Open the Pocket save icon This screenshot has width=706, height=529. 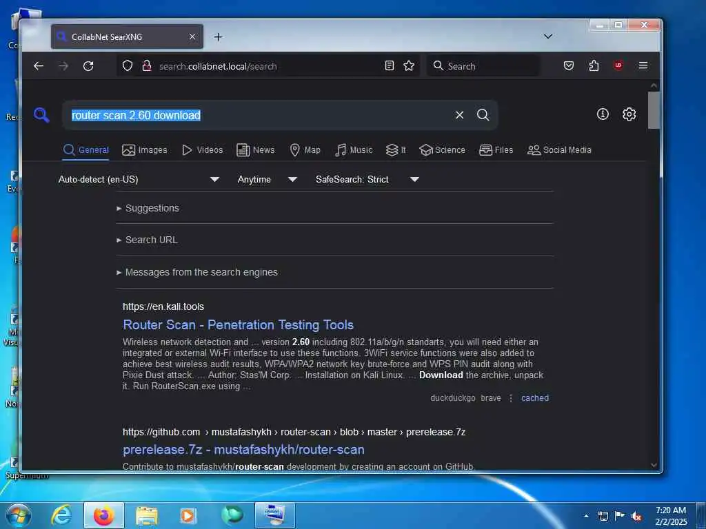(569, 65)
